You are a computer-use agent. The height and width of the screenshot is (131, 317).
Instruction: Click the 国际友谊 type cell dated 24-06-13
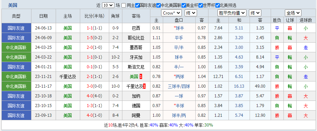pos(16,28)
